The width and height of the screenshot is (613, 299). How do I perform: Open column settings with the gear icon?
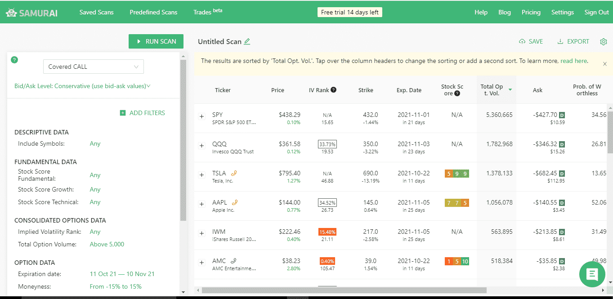pos(604,41)
